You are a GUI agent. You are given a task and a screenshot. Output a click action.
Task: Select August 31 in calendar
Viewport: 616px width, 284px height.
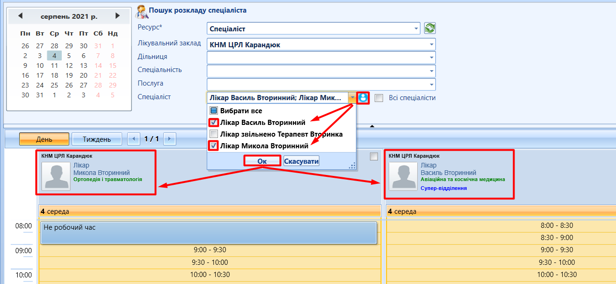click(40, 95)
